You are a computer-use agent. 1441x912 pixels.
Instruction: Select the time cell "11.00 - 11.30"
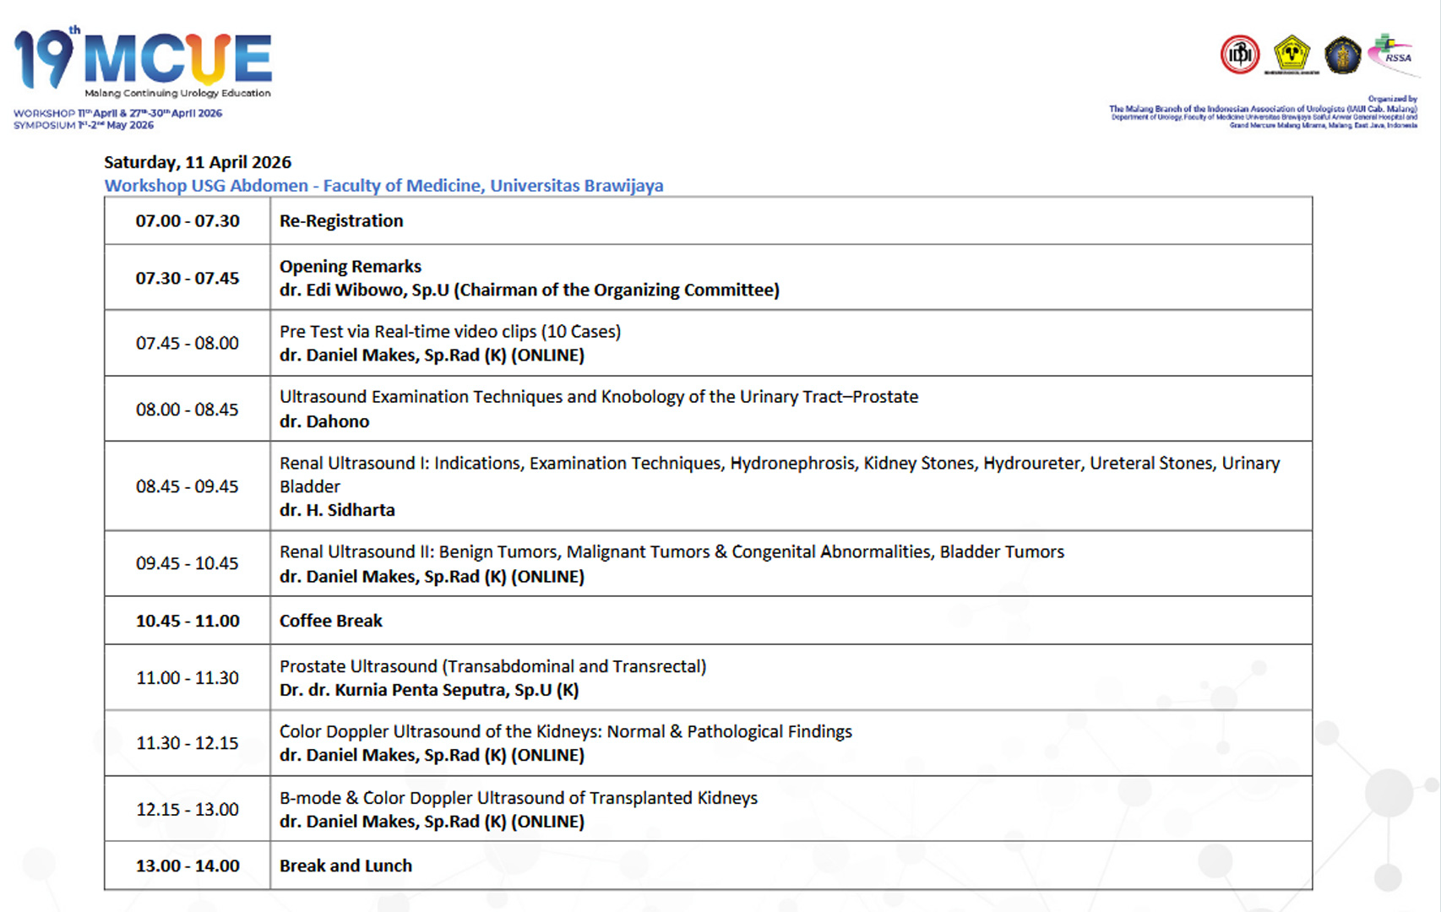[188, 677]
